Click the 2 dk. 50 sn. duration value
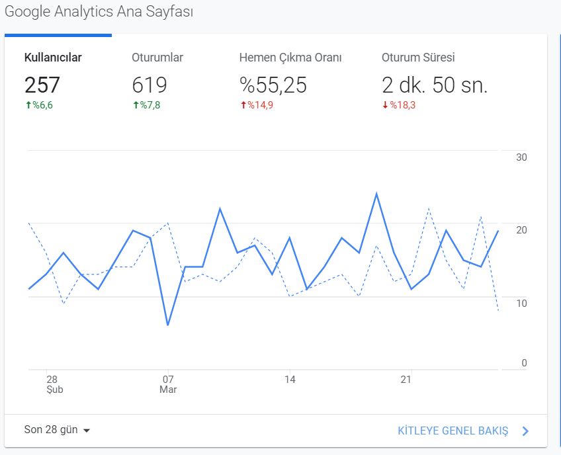The width and height of the screenshot is (561, 455). click(x=435, y=85)
